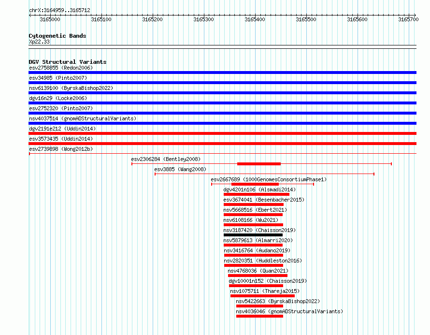430x335 pixels.
Task: Open nsv6139100 (ByrskaBishop2022) variant
Action: pyautogui.click(x=71, y=88)
